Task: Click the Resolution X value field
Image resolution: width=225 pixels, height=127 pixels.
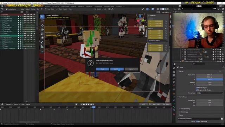Action: (210, 75)
